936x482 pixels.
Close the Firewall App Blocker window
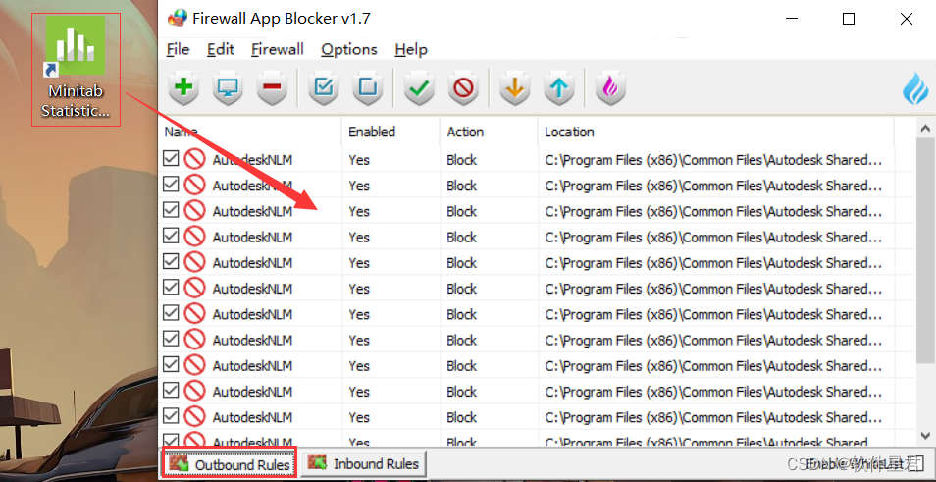coord(906,19)
